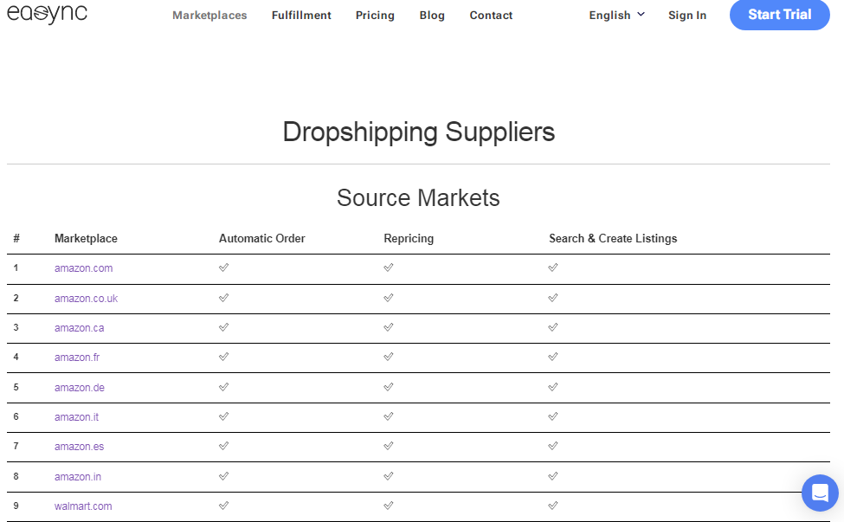Open the amazon.ca marketplace link
This screenshot has width=844, height=522.
[79, 328]
